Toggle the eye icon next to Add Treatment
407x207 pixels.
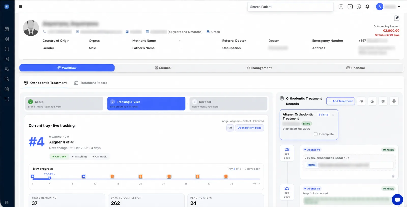361,101
